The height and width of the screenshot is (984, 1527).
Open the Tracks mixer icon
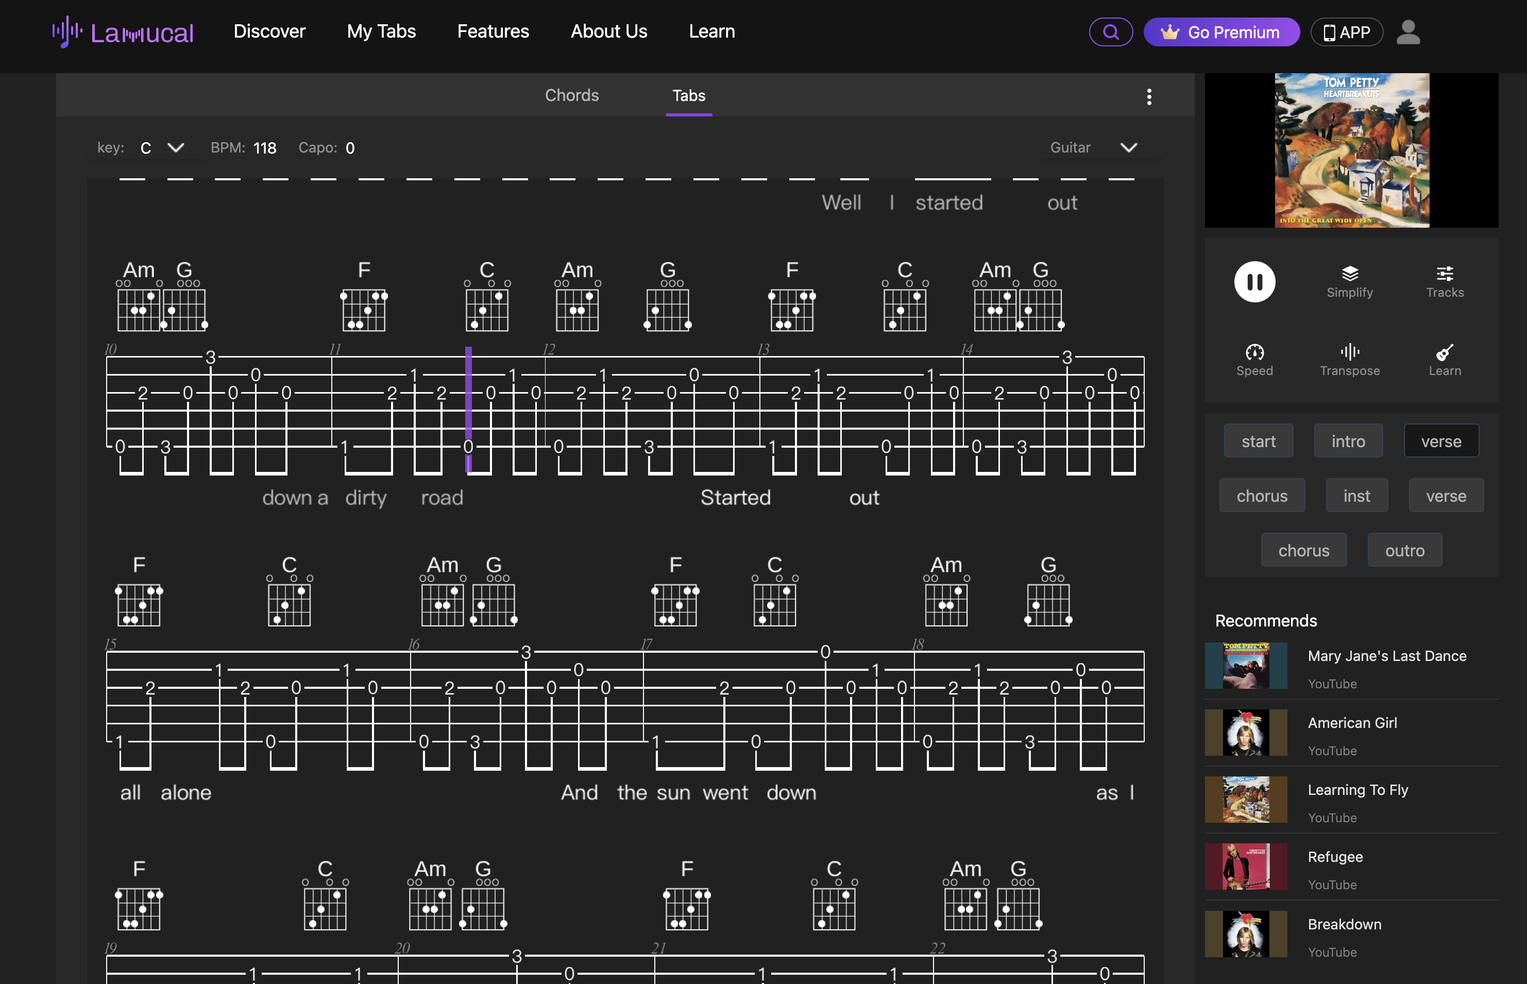tap(1444, 282)
